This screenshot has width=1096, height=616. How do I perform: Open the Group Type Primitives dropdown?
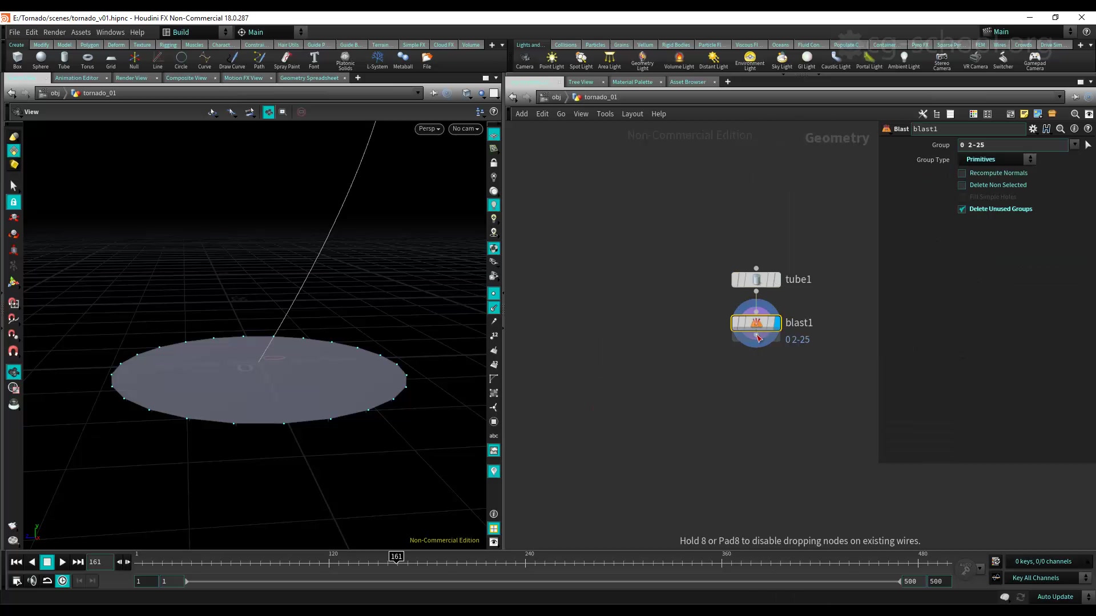(x=997, y=159)
